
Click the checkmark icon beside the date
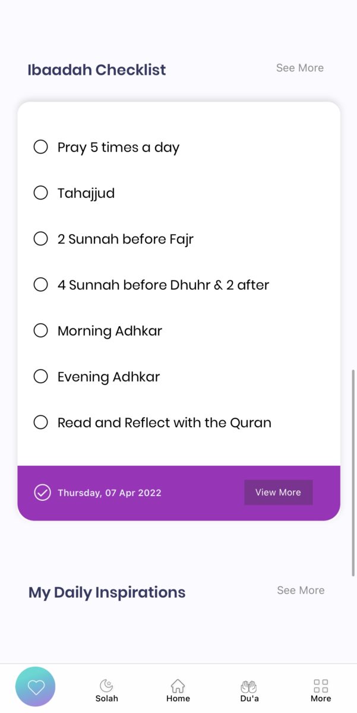coord(42,493)
